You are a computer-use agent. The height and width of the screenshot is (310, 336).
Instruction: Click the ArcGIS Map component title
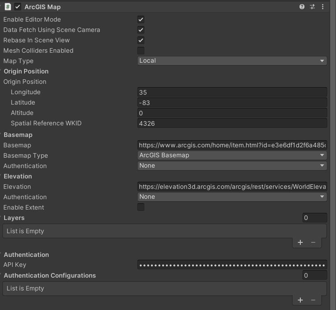click(43, 7)
